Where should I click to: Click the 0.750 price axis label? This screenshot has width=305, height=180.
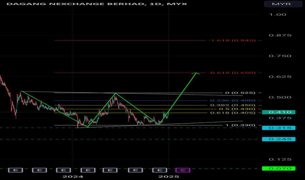(280, 56)
